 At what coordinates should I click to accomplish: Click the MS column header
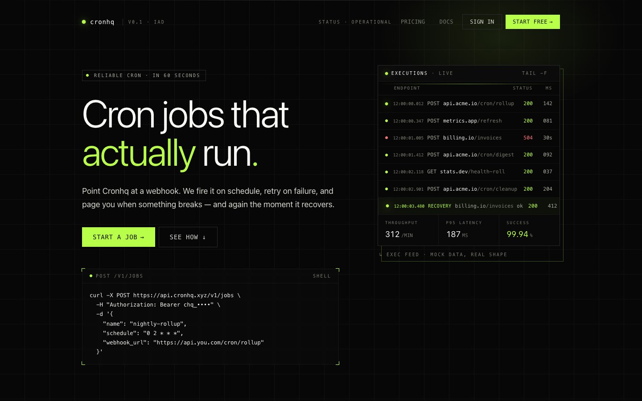click(x=549, y=88)
